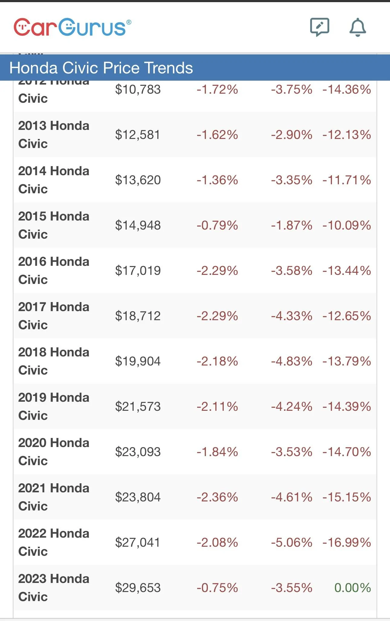
Task: Click the -16.99% year change value
Action: (346, 542)
